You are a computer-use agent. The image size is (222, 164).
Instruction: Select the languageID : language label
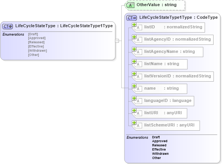coord(168,100)
